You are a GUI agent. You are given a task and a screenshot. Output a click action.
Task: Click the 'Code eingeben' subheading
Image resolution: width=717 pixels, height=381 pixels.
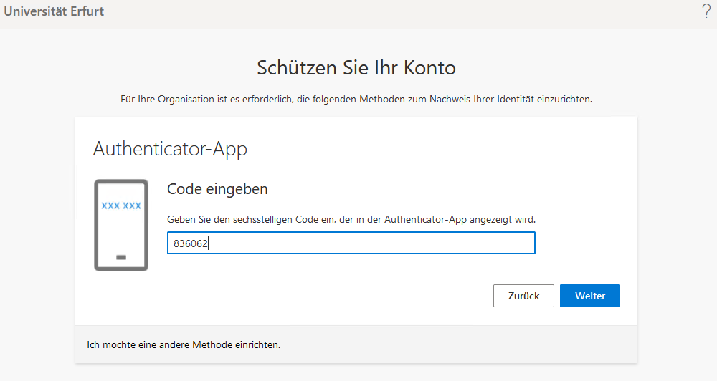point(217,189)
